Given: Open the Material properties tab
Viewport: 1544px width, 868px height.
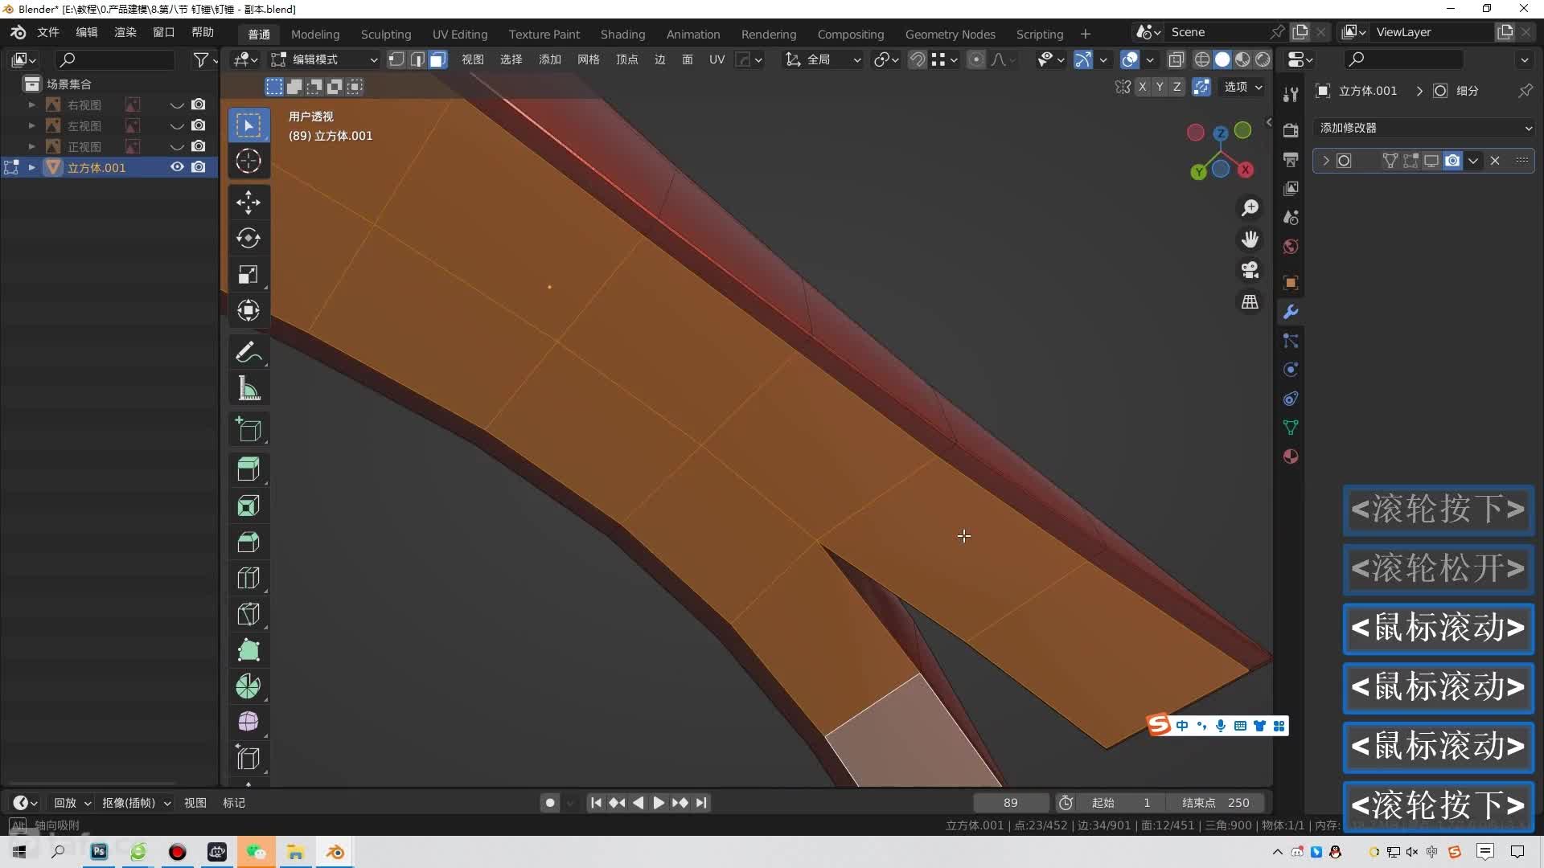Looking at the screenshot, I should click(1291, 457).
